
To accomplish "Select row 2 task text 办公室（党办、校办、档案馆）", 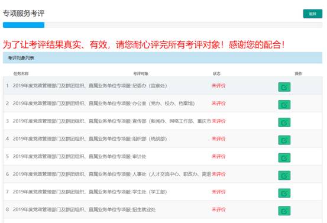I will click(104, 104).
